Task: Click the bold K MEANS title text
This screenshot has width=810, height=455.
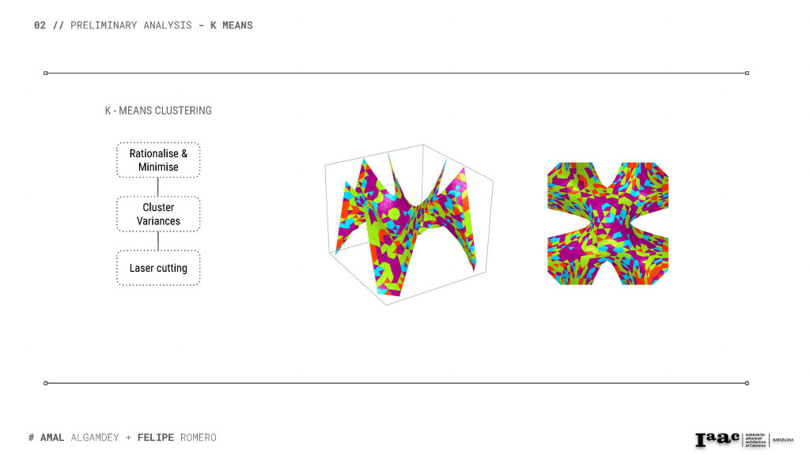Action: point(232,25)
